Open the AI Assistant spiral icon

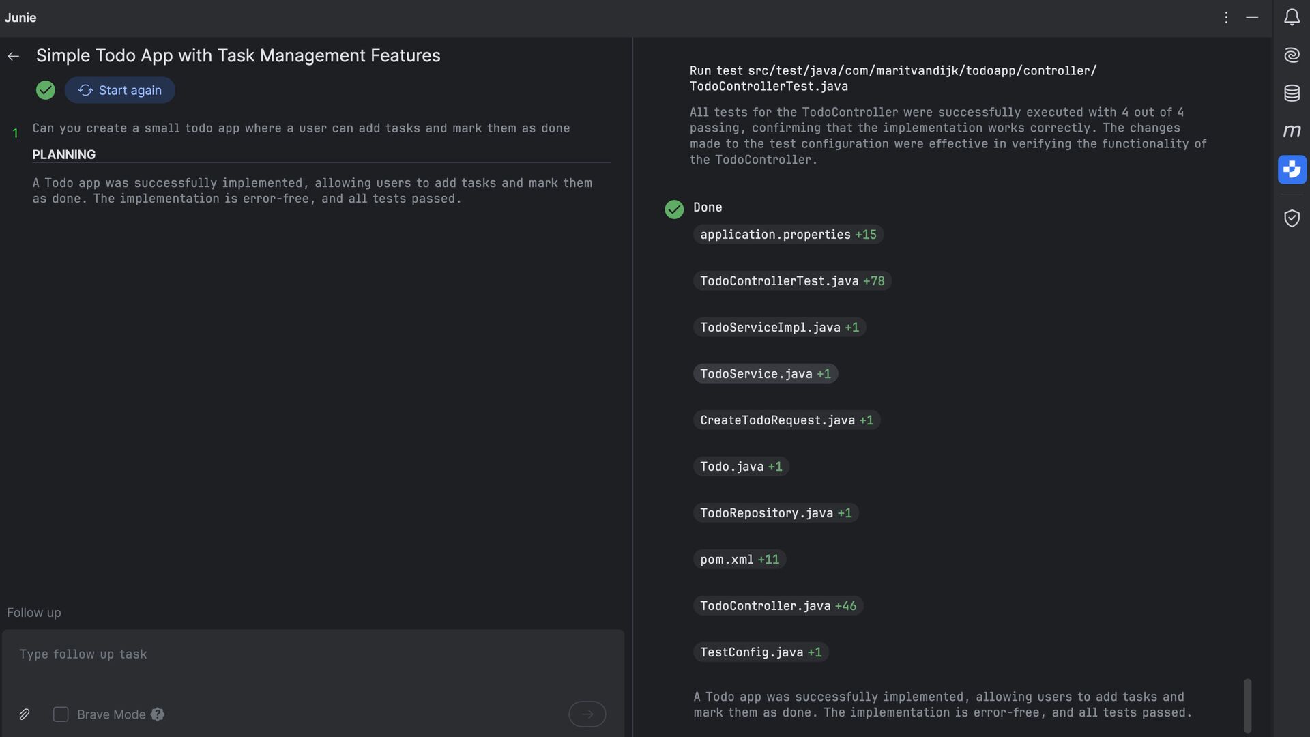pos(1292,55)
